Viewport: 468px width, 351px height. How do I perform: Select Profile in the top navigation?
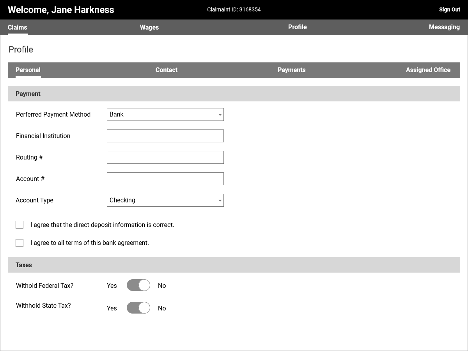click(297, 27)
